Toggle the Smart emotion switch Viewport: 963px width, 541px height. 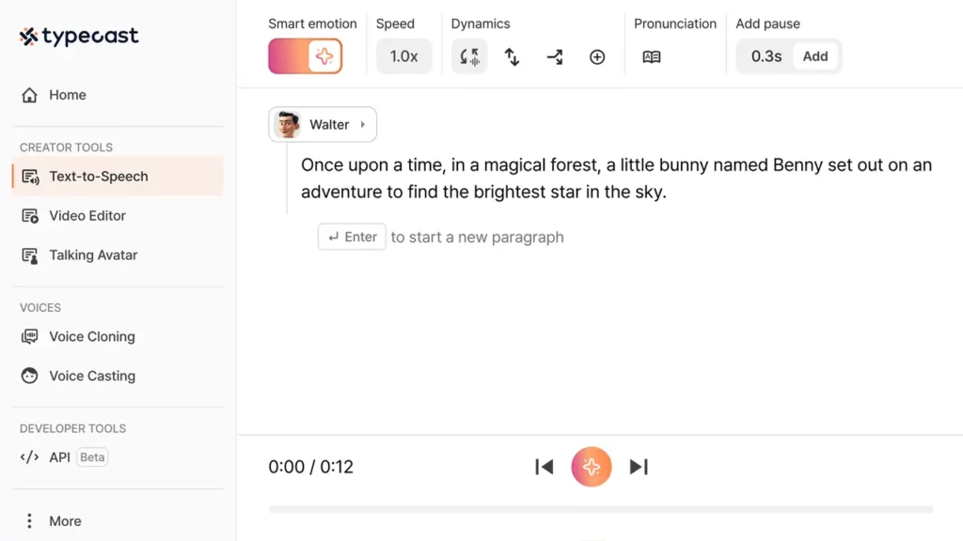(x=306, y=56)
